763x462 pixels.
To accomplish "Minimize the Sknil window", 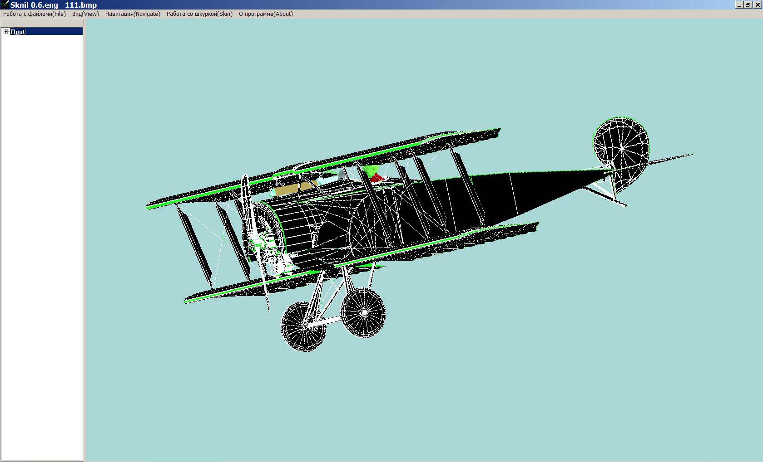I will tap(739, 5).
